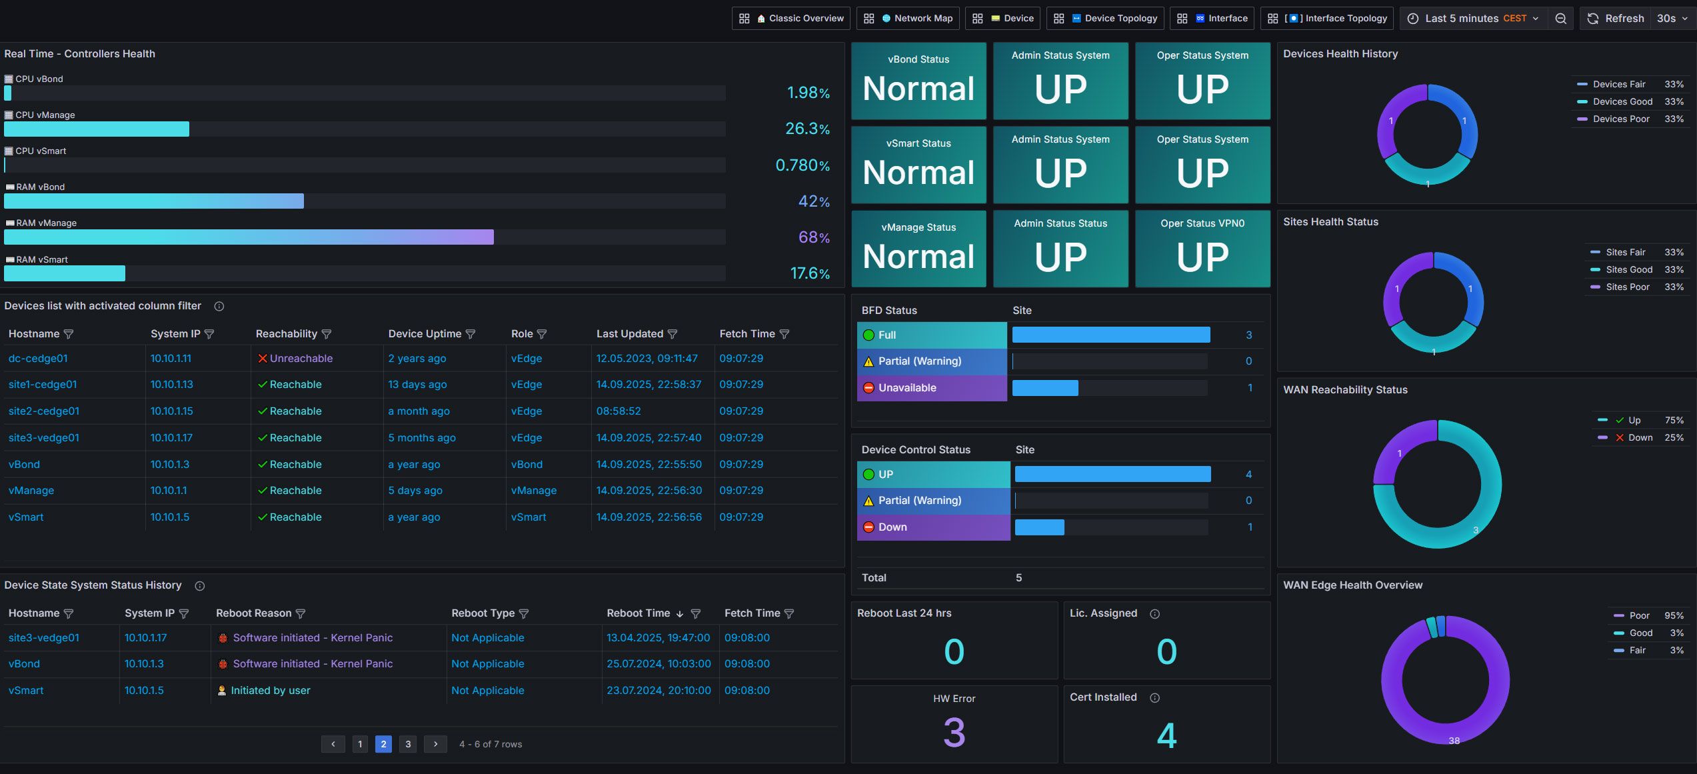This screenshot has height=774, width=1697.
Task: Click the clock icon in the time range picker
Action: coord(1413,18)
